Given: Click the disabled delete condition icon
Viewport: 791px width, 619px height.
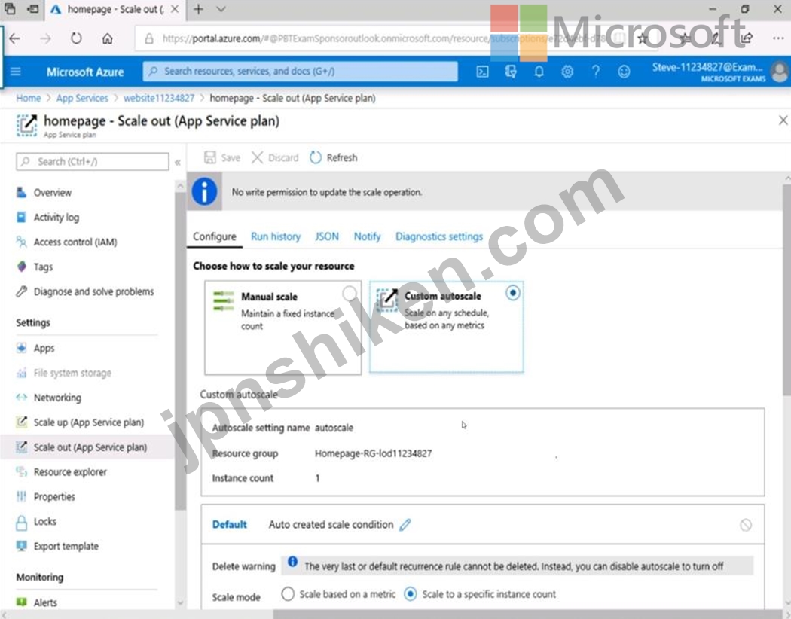Looking at the screenshot, I should point(746,525).
